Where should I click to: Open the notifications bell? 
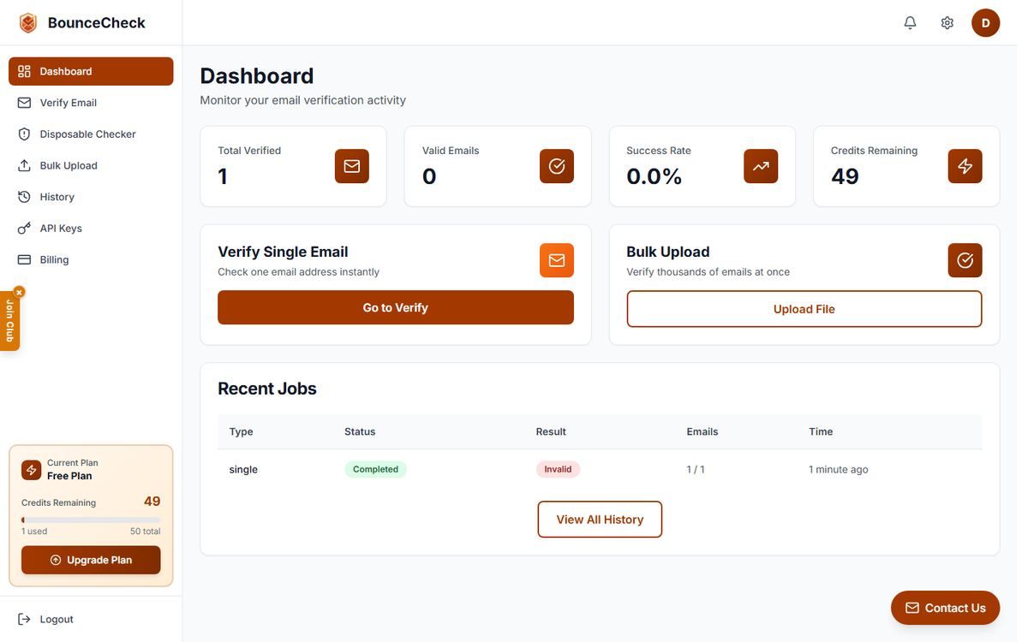click(x=910, y=23)
